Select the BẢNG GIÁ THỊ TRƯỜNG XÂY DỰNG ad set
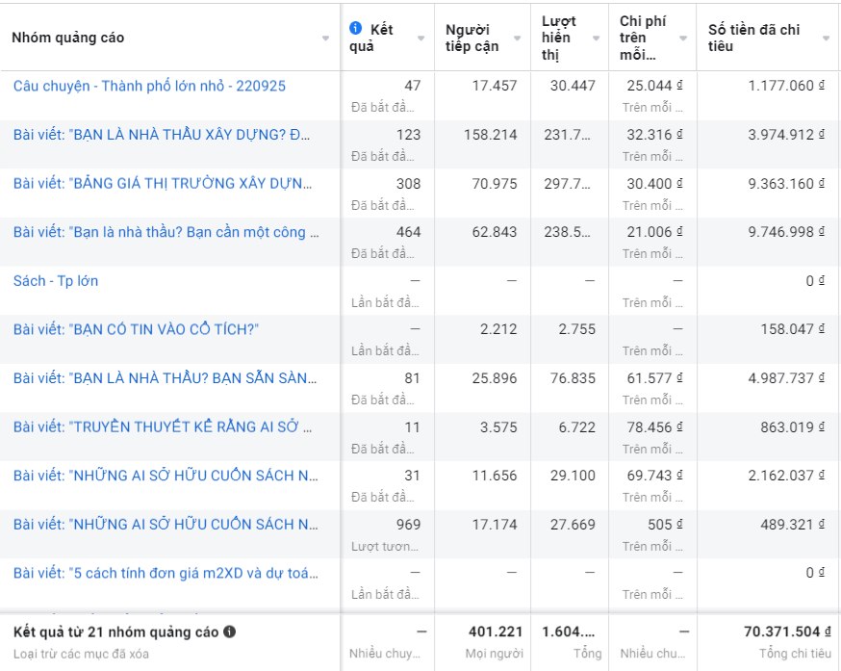This screenshot has width=841, height=671. (162, 183)
